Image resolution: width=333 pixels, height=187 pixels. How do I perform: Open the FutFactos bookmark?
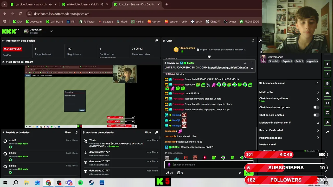tap(87, 22)
